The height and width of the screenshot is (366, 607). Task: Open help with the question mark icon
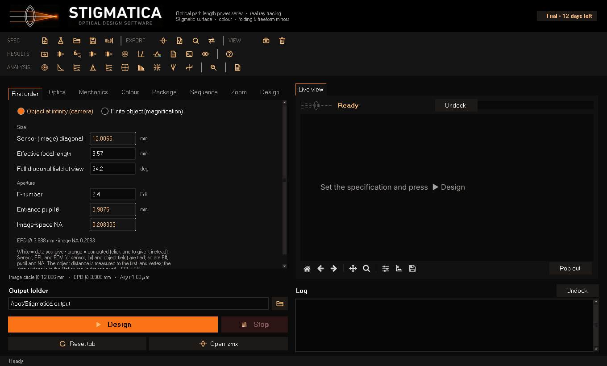(x=229, y=54)
